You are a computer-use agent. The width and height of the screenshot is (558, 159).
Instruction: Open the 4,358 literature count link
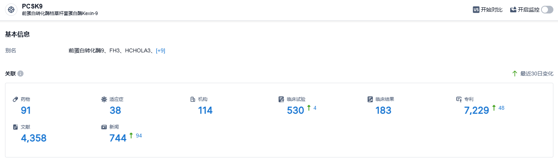[x=34, y=138]
